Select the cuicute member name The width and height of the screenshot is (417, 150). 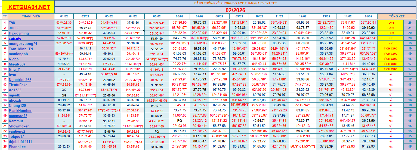[15, 38]
